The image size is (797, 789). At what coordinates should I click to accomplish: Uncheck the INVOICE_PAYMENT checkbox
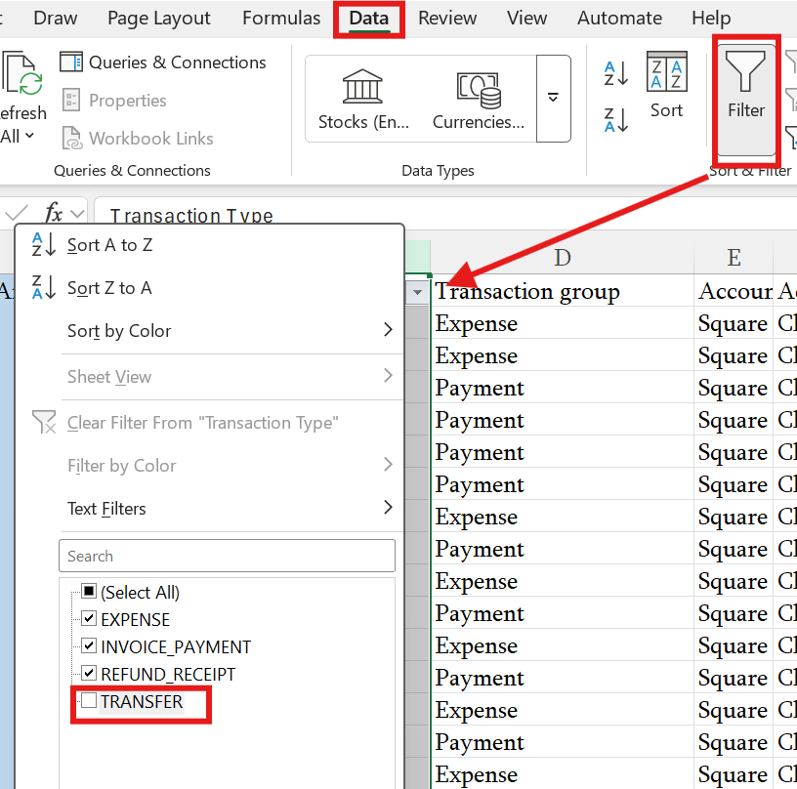(x=89, y=646)
